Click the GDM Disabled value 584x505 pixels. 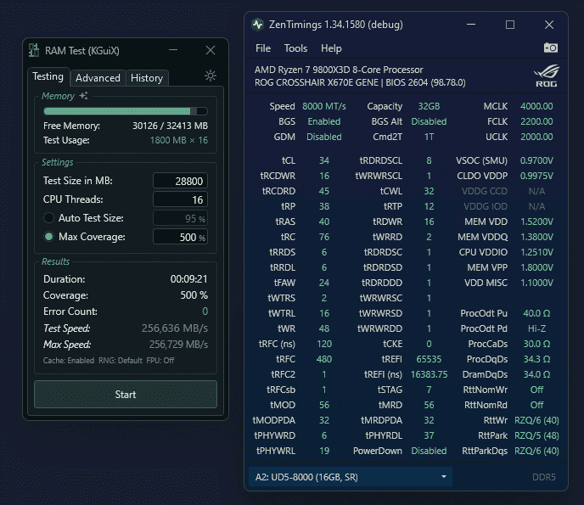click(x=324, y=137)
